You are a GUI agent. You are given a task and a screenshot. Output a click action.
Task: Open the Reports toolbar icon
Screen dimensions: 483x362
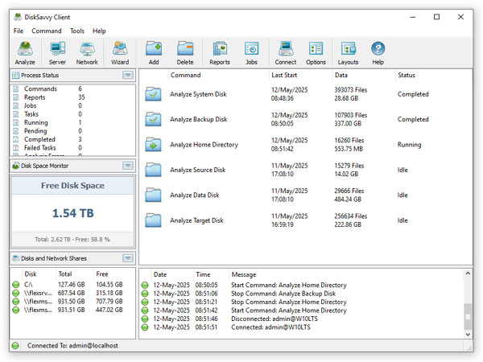pos(220,52)
